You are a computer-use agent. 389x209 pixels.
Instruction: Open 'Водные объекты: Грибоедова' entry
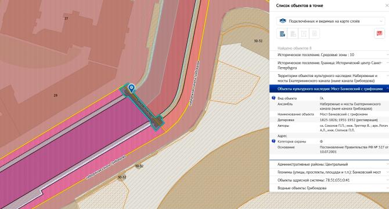[329, 188]
